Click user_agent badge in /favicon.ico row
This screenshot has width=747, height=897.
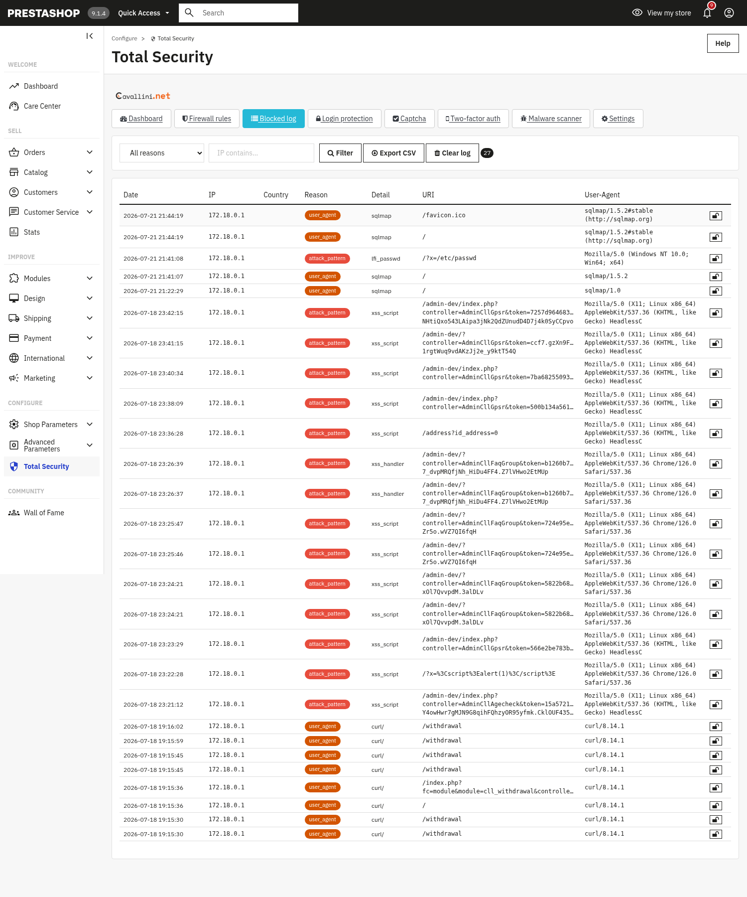[x=323, y=215]
